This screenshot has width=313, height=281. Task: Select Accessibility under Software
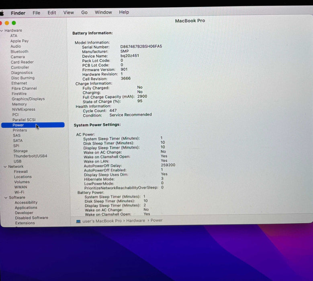[26, 202]
